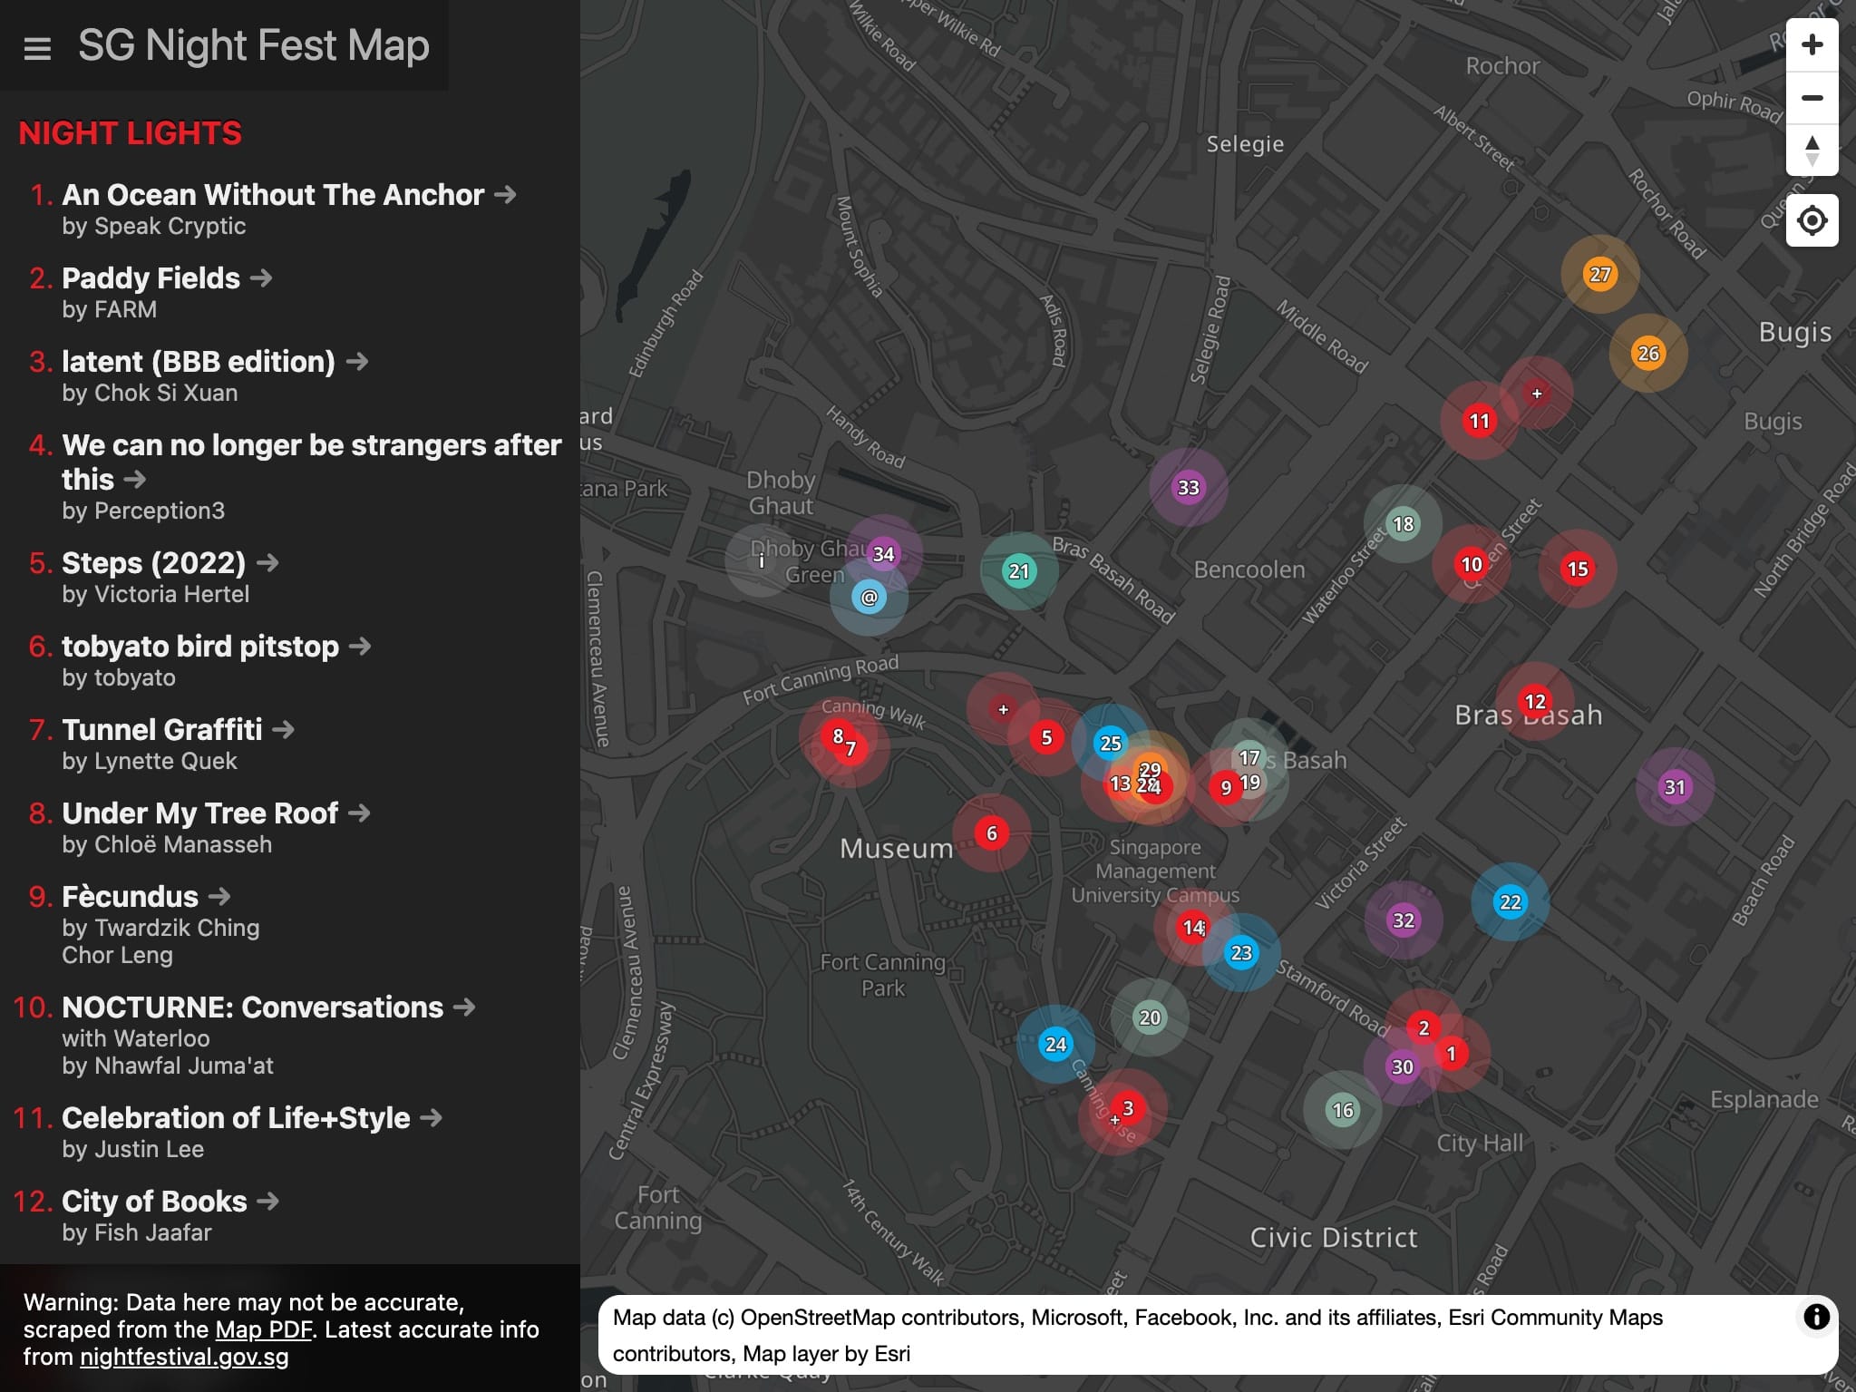Click red marker number 15
This screenshot has height=1392, width=1856.
coord(1578,569)
